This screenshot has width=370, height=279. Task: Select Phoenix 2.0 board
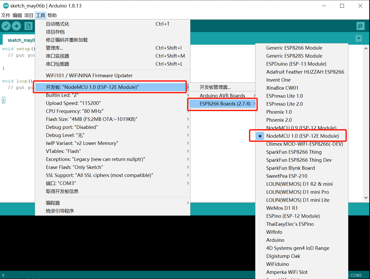[302, 120]
